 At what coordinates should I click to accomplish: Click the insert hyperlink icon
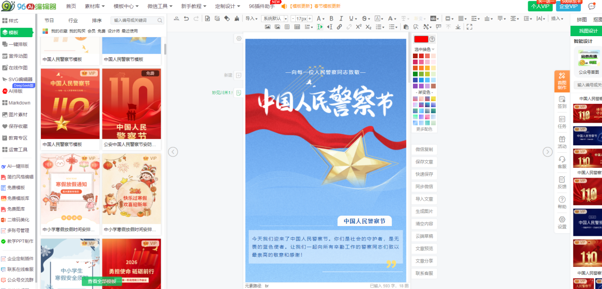[339, 27]
